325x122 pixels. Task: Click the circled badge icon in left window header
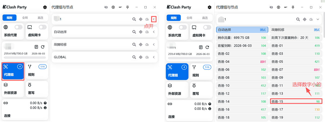113,7
